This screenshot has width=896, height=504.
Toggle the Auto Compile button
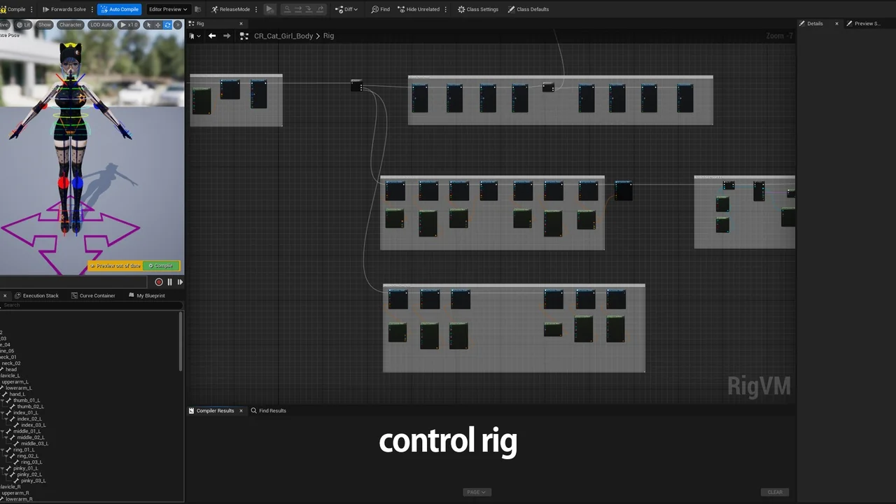(x=119, y=9)
